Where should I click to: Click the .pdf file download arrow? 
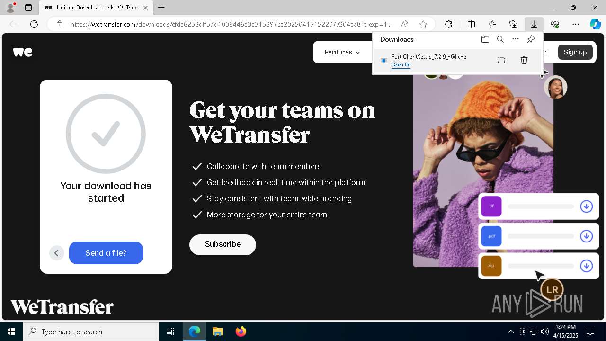(586, 236)
